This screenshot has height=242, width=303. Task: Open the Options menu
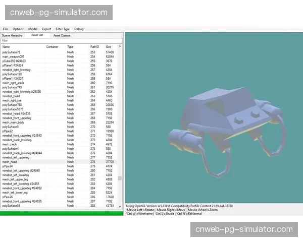pyautogui.click(x=18, y=29)
